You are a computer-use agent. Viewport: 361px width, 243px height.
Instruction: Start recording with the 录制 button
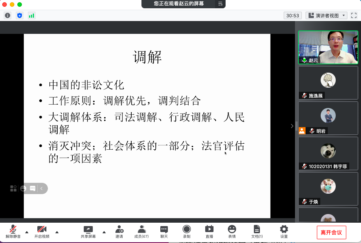click(186, 231)
